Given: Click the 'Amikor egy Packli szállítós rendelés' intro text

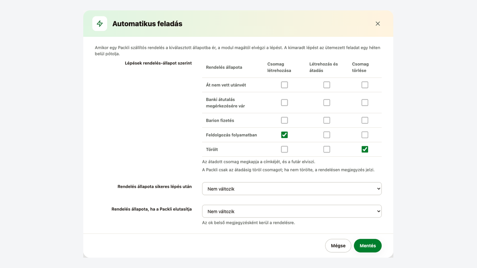Looking at the screenshot, I should click(237, 51).
